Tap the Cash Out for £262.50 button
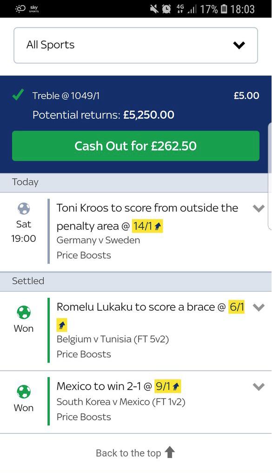Viewport: 272px width, 473px height. (x=136, y=146)
